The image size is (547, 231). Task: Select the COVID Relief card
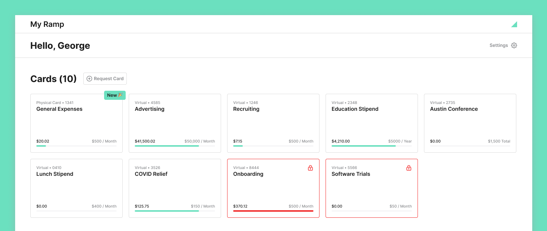pyautogui.click(x=175, y=188)
